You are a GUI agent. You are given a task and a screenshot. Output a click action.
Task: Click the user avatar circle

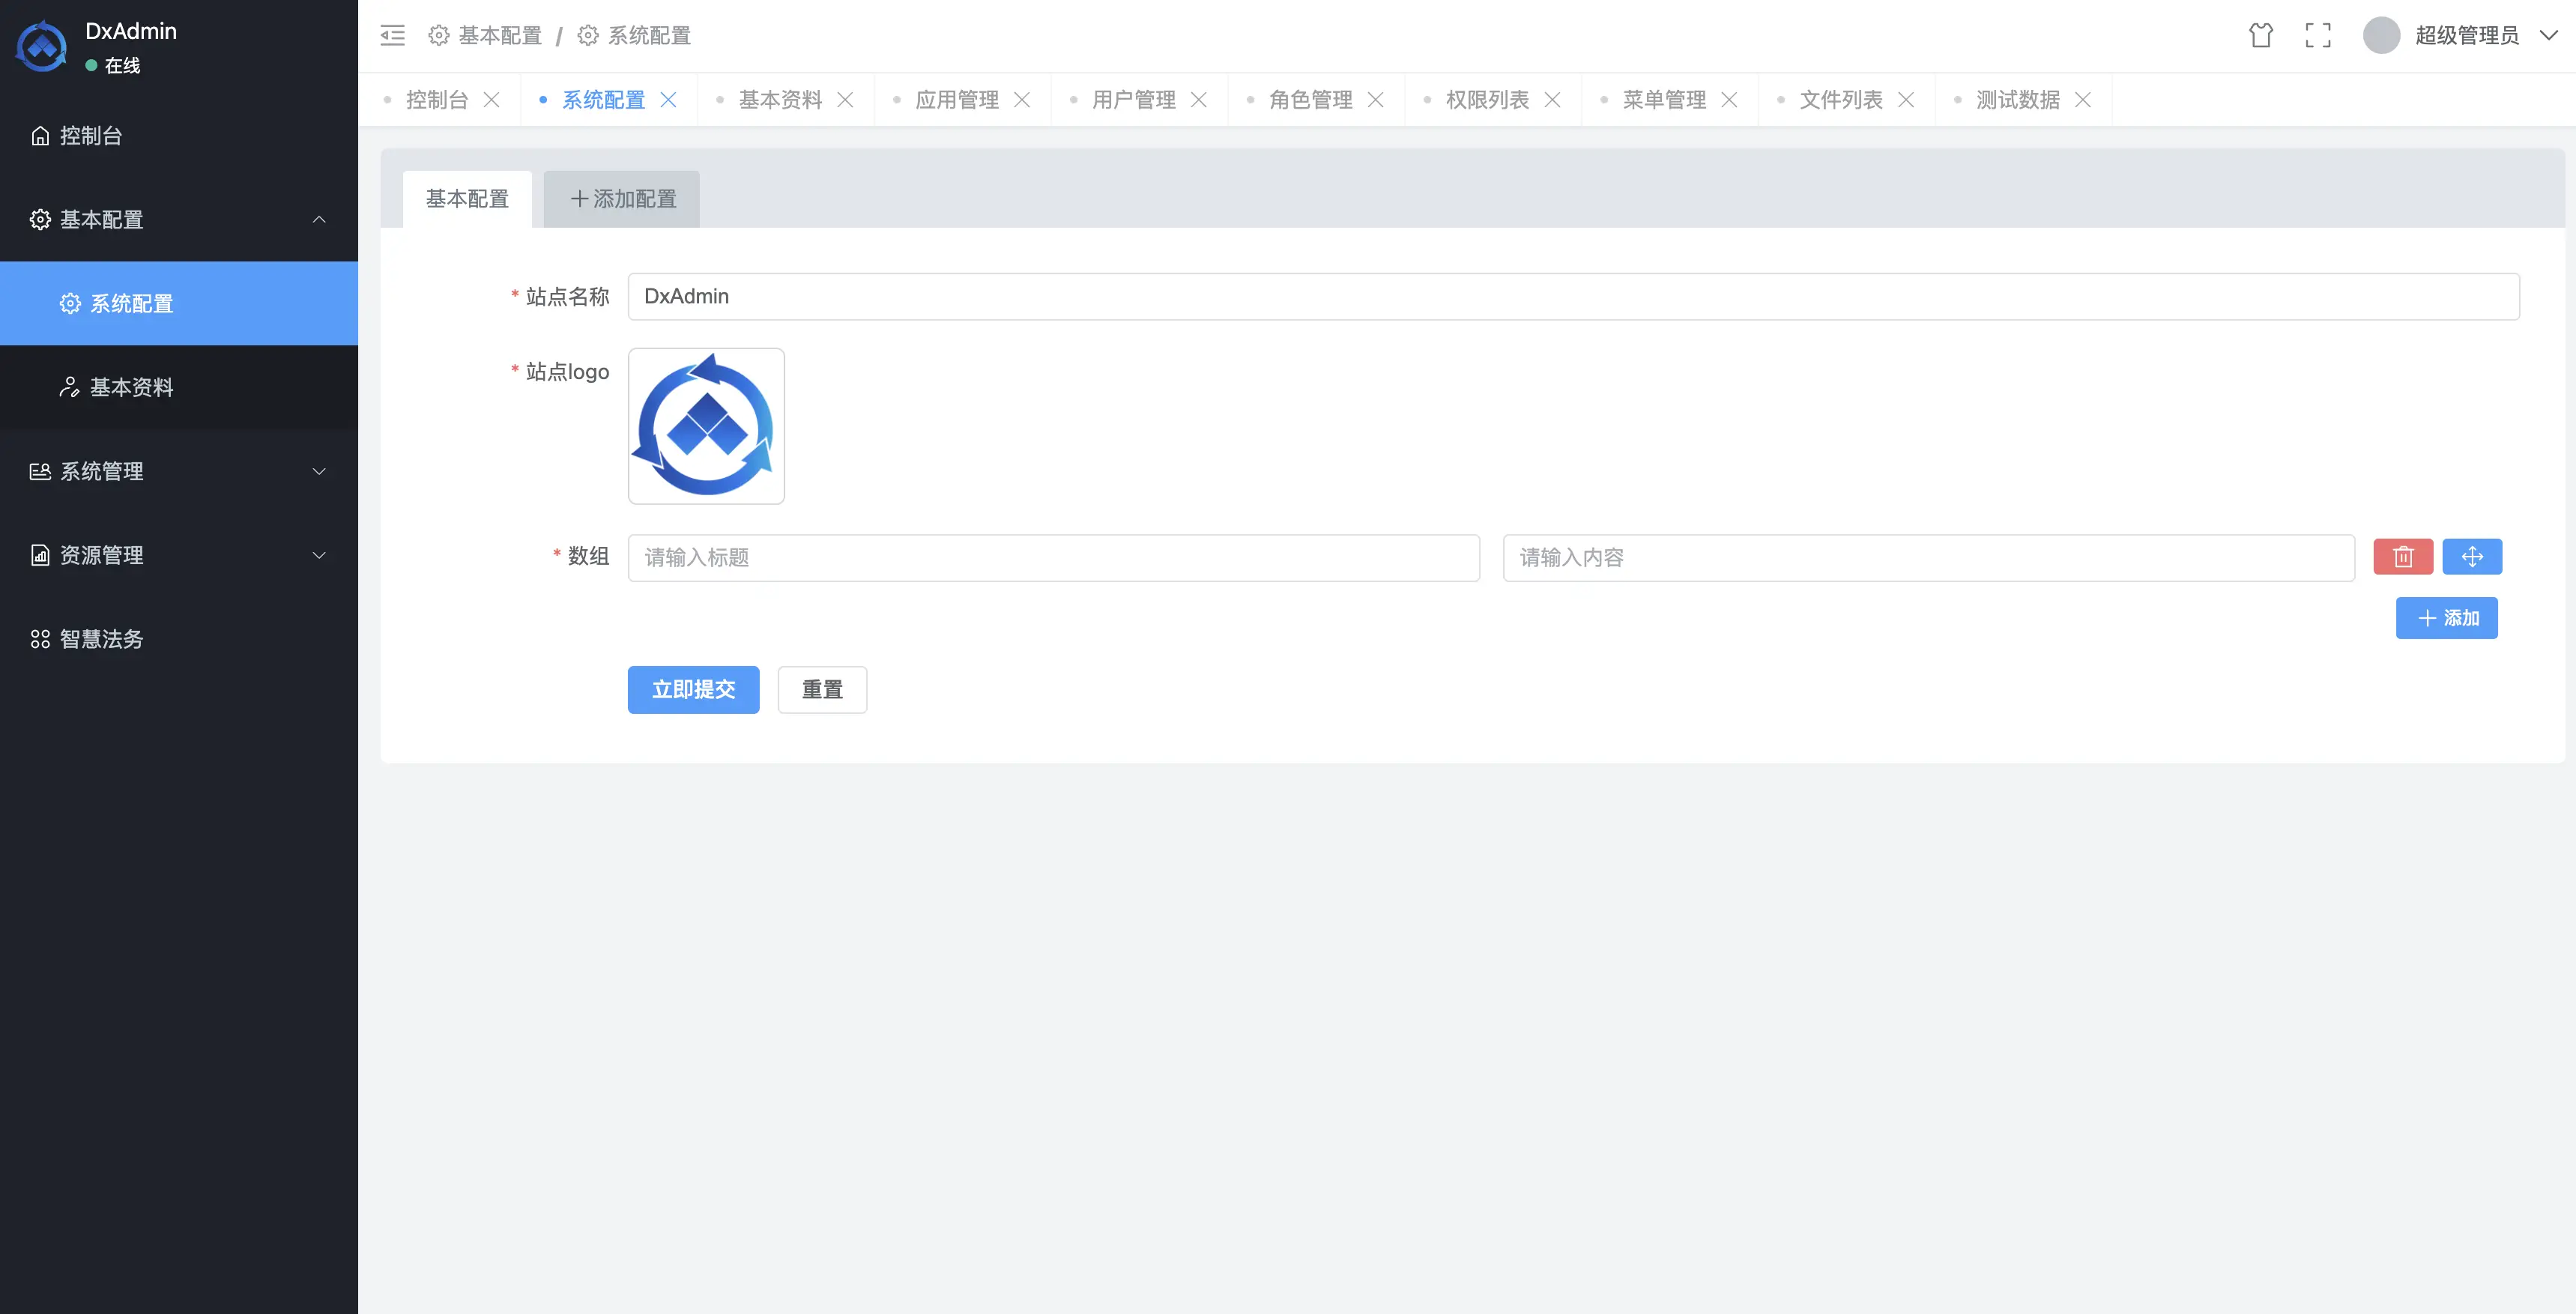(2380, 36)
